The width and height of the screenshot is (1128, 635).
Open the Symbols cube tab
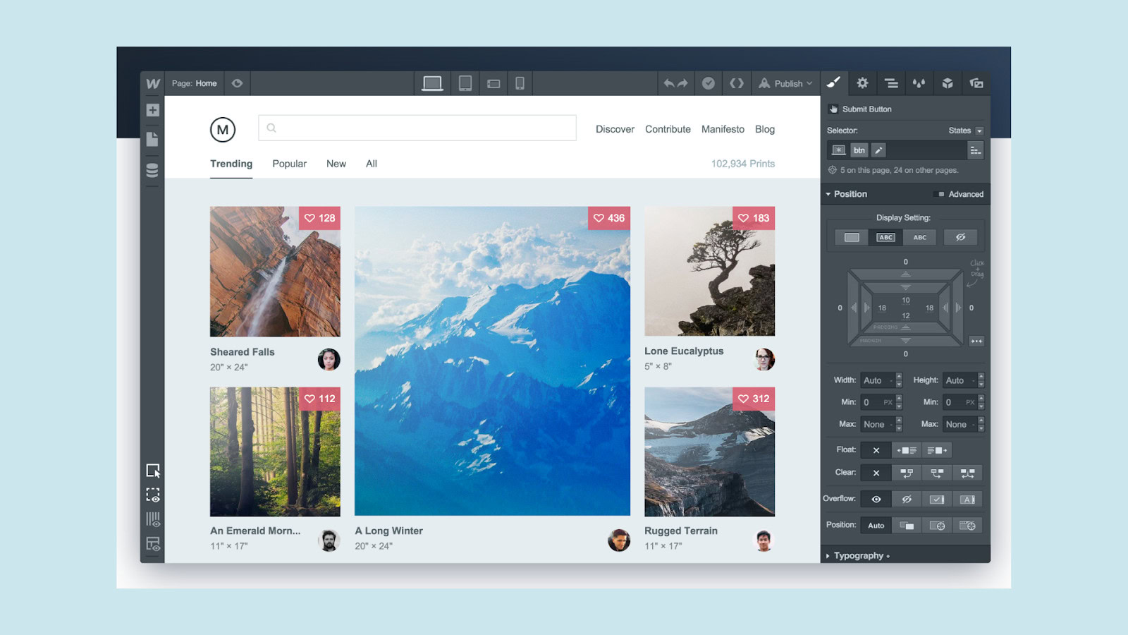948,83
